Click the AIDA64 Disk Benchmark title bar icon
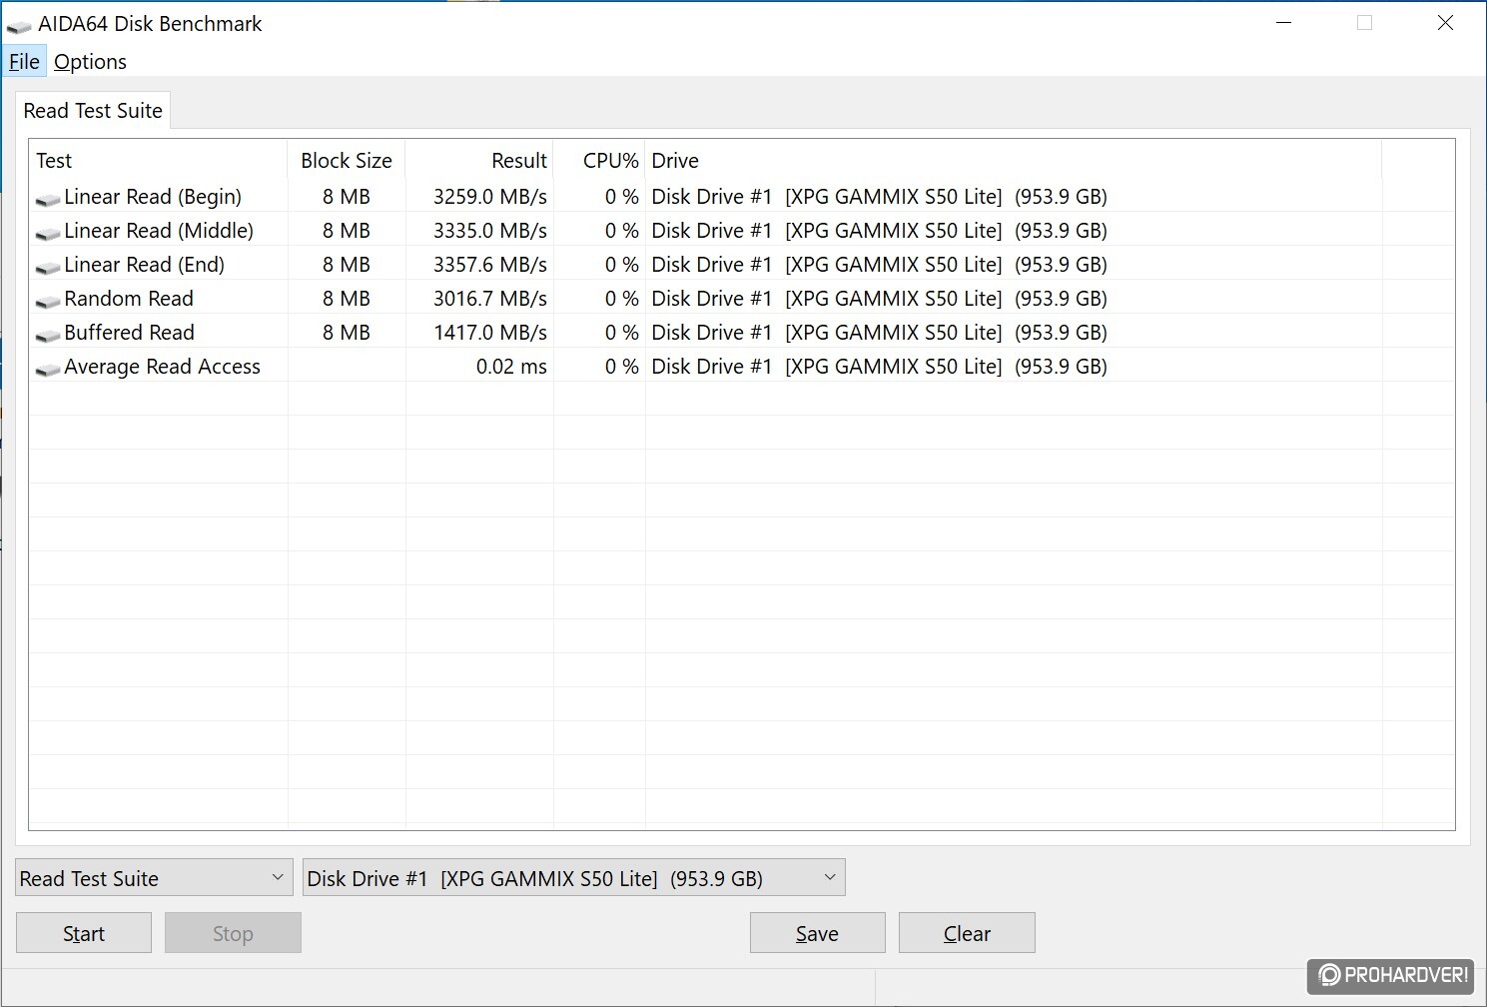Viewport: 1487px width, 1007px height. pos(18,26)
